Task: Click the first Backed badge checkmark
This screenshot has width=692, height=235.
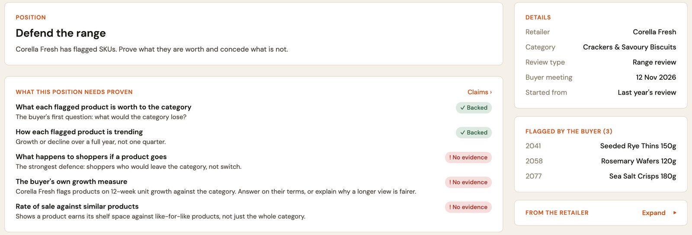Action: 463,108
